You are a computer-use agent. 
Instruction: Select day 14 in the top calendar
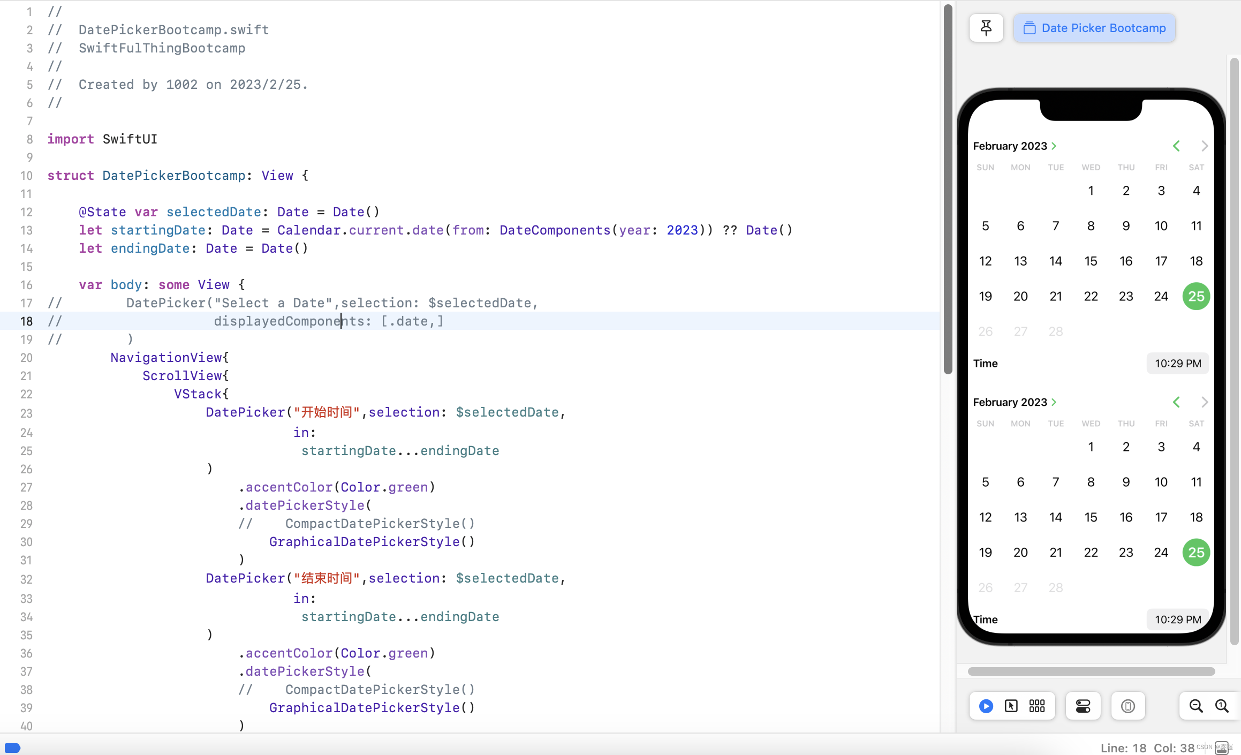click(1055, 261)
